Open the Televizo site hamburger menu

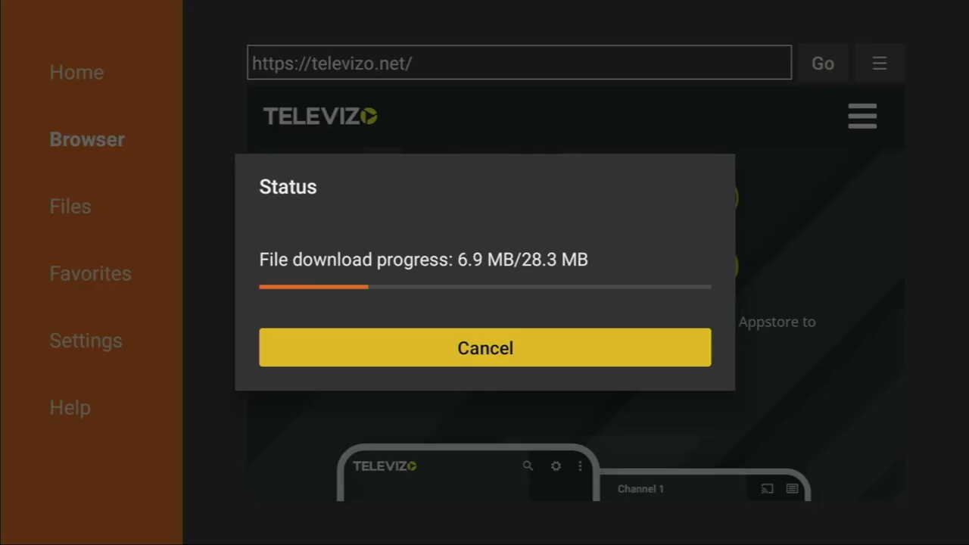point(862,116)
